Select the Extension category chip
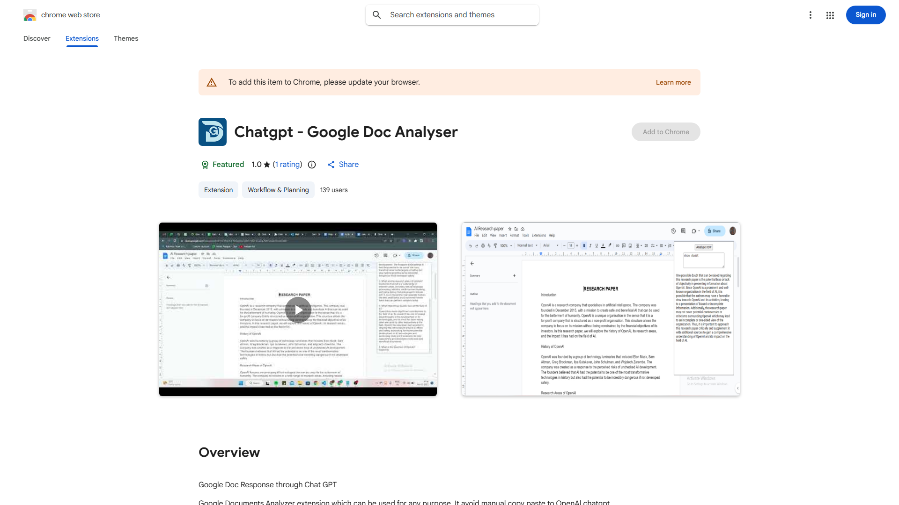 coord(218,189)
